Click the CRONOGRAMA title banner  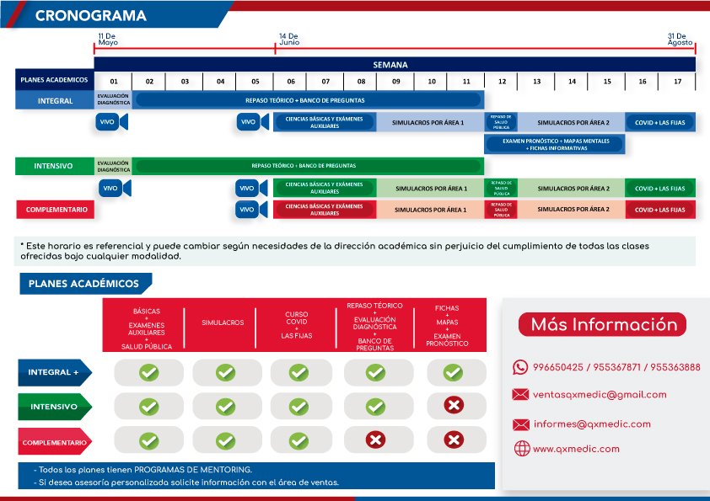[x=117, y=15]
